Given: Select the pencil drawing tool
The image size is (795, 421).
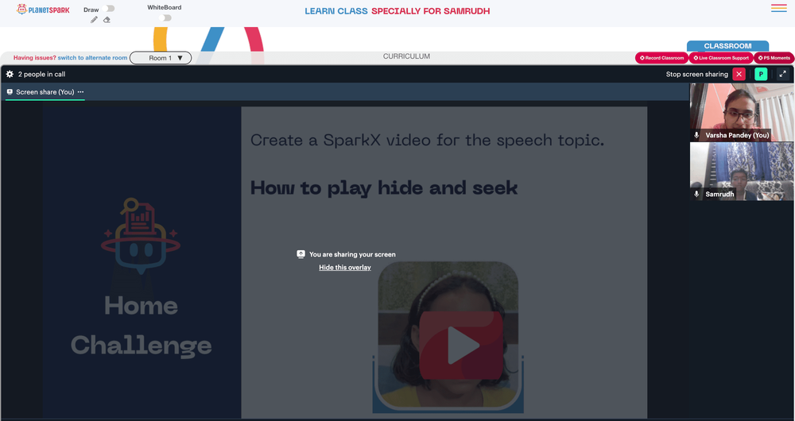Looking at the screenshot, I should pyautogui.click(x=94, y=20).
